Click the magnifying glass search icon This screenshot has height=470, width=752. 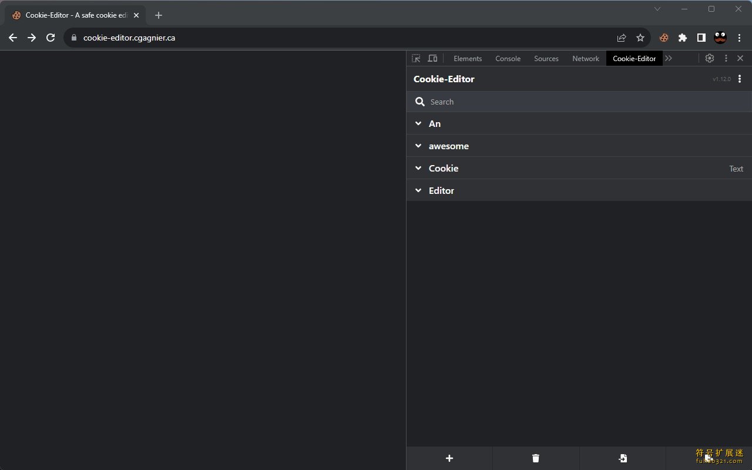tap(420, 102)
